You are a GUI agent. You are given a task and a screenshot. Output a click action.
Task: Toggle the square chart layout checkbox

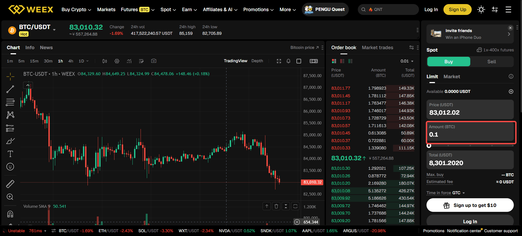(x=299, y=61)
